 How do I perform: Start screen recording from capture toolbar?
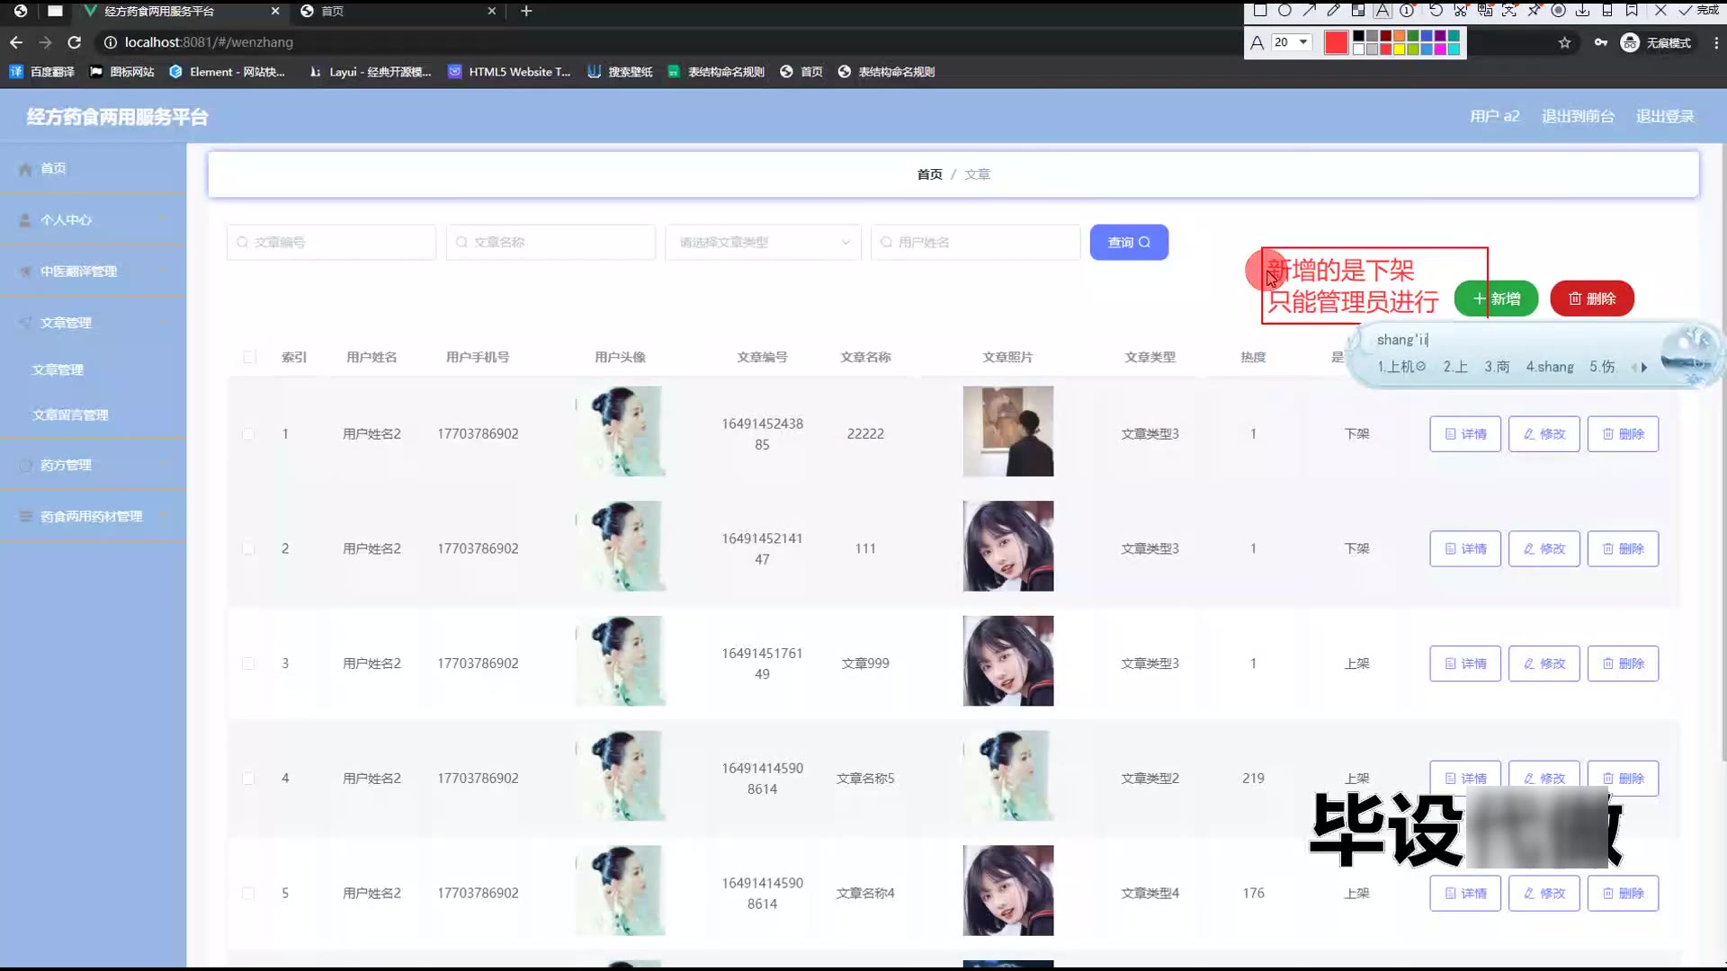pos(1559,10)
